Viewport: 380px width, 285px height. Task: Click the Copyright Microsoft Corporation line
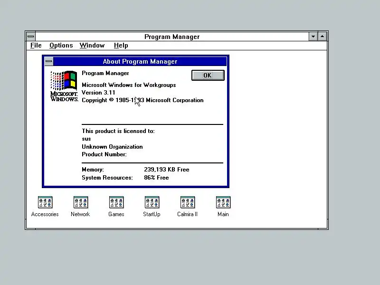[142, 100]
